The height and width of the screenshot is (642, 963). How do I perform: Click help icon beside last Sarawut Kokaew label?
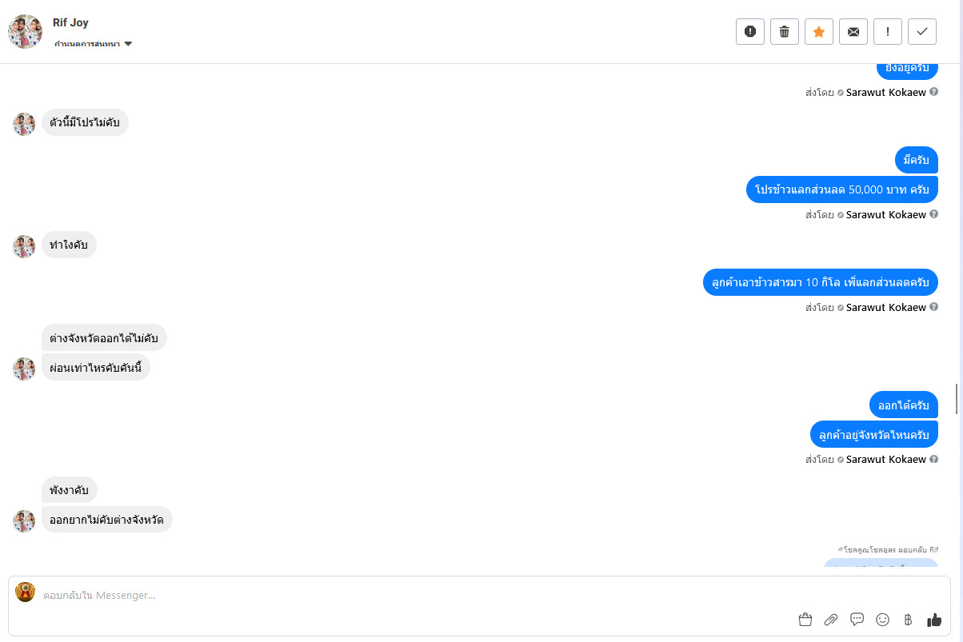tap(933, 460)
